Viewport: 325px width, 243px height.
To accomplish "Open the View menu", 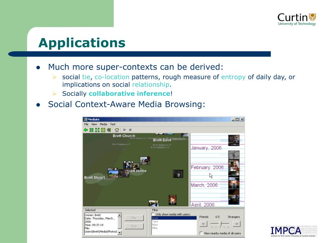I will 94,124.
